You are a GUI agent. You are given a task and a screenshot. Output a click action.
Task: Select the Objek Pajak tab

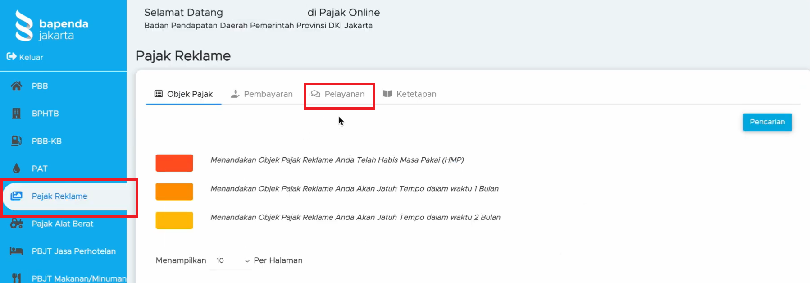(x=183, y=94)
